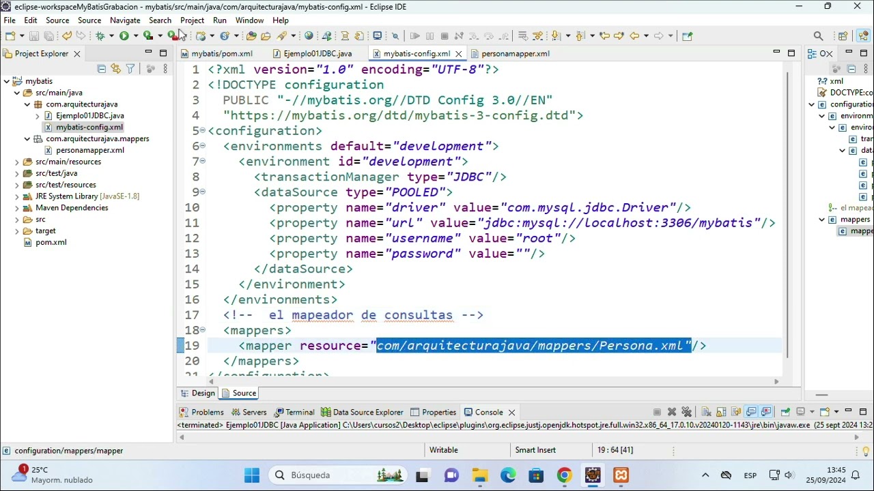
Task: Select pom.xml in Project Explorer
Action: (45, 242)
